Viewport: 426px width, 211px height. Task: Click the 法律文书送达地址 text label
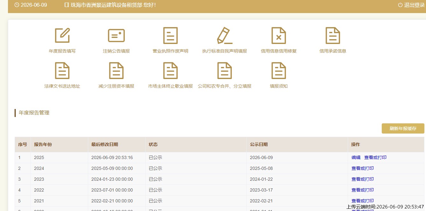tap(62, 86)
